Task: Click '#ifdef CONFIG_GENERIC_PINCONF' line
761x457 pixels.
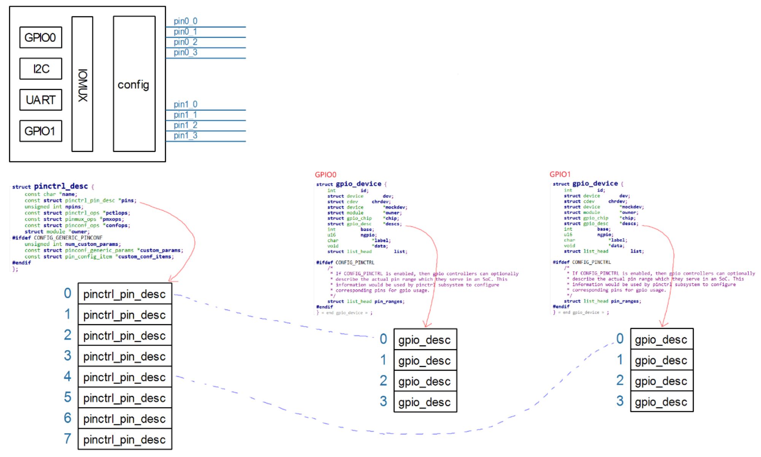Action: [57, 238]
